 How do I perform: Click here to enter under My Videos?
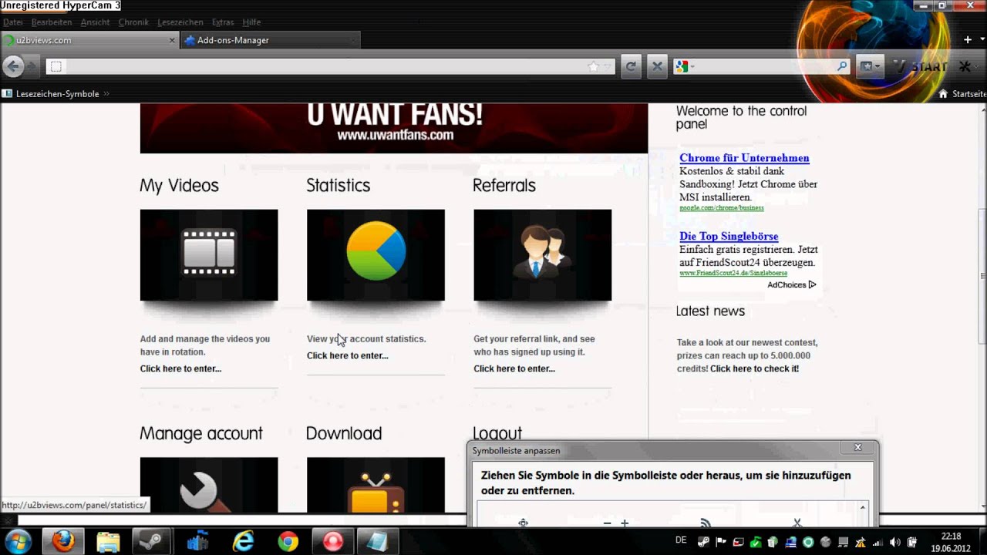click(180, 368)
